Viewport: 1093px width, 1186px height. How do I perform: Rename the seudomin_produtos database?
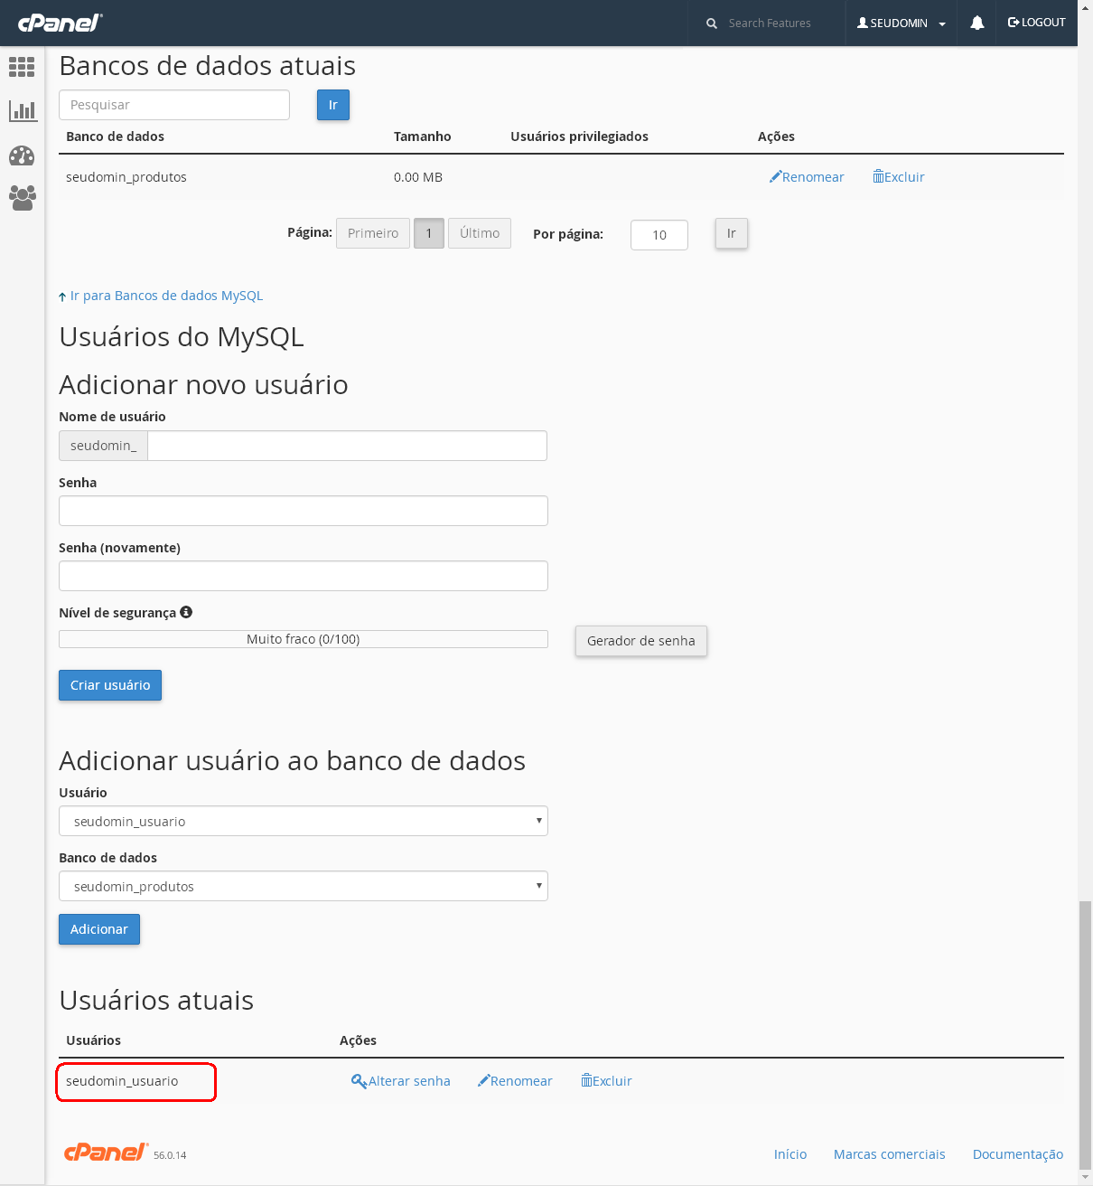coord(807,177)
